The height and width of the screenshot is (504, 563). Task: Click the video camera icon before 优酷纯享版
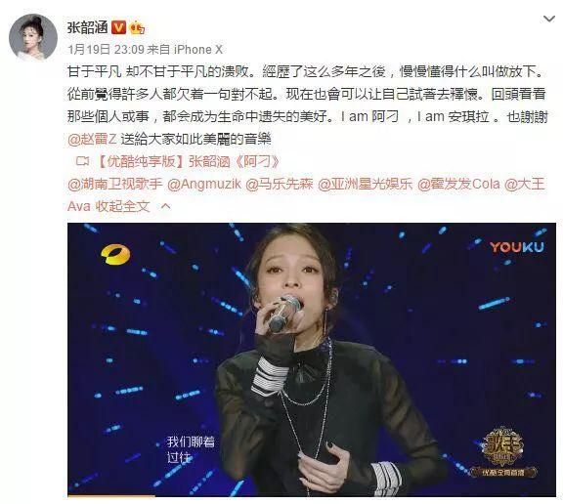(x=82, y=161)
